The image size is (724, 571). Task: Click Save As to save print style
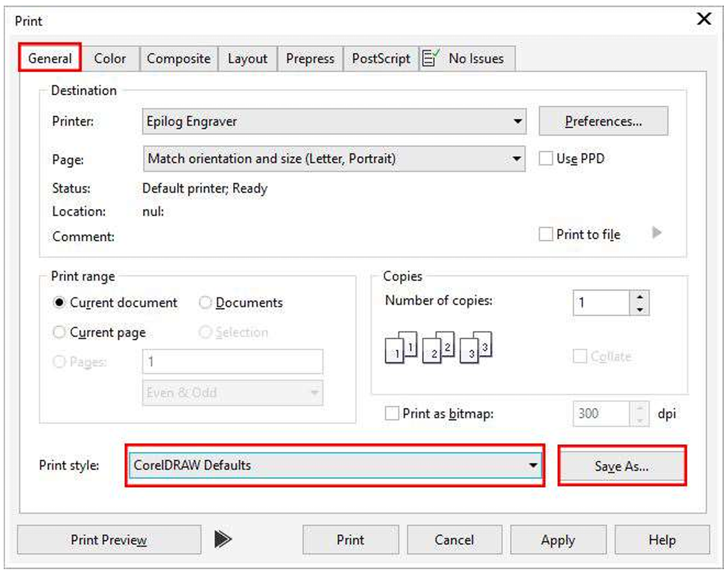622,466
